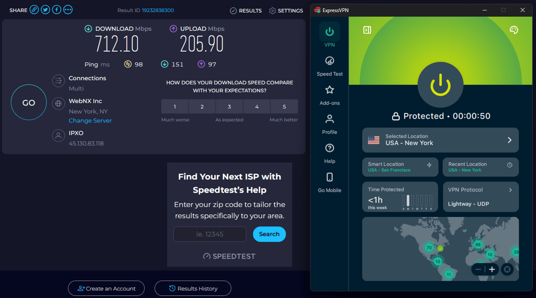Toggle the ExpressVPN power button to disconnect

coord(441,85)
